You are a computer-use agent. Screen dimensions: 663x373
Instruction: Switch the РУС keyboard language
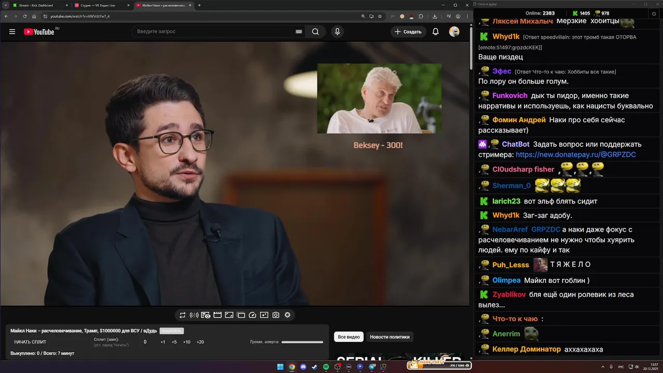coord(621,367)
